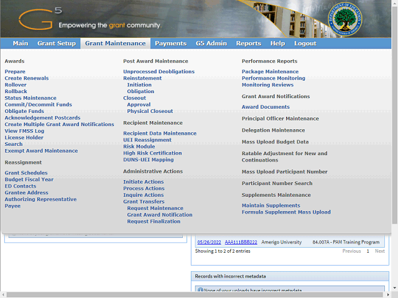Open the Grant Setup menu
The width and height of the screenshot is (398, 298).
[56, 43]
